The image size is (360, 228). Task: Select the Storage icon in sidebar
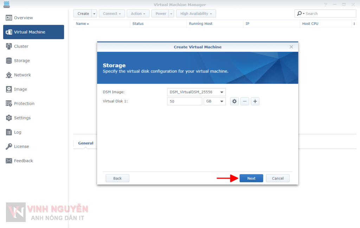point(9,61)
